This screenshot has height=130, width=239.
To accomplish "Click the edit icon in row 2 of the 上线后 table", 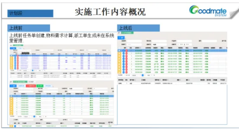I will pyautogui.click(x=124, y=53).
